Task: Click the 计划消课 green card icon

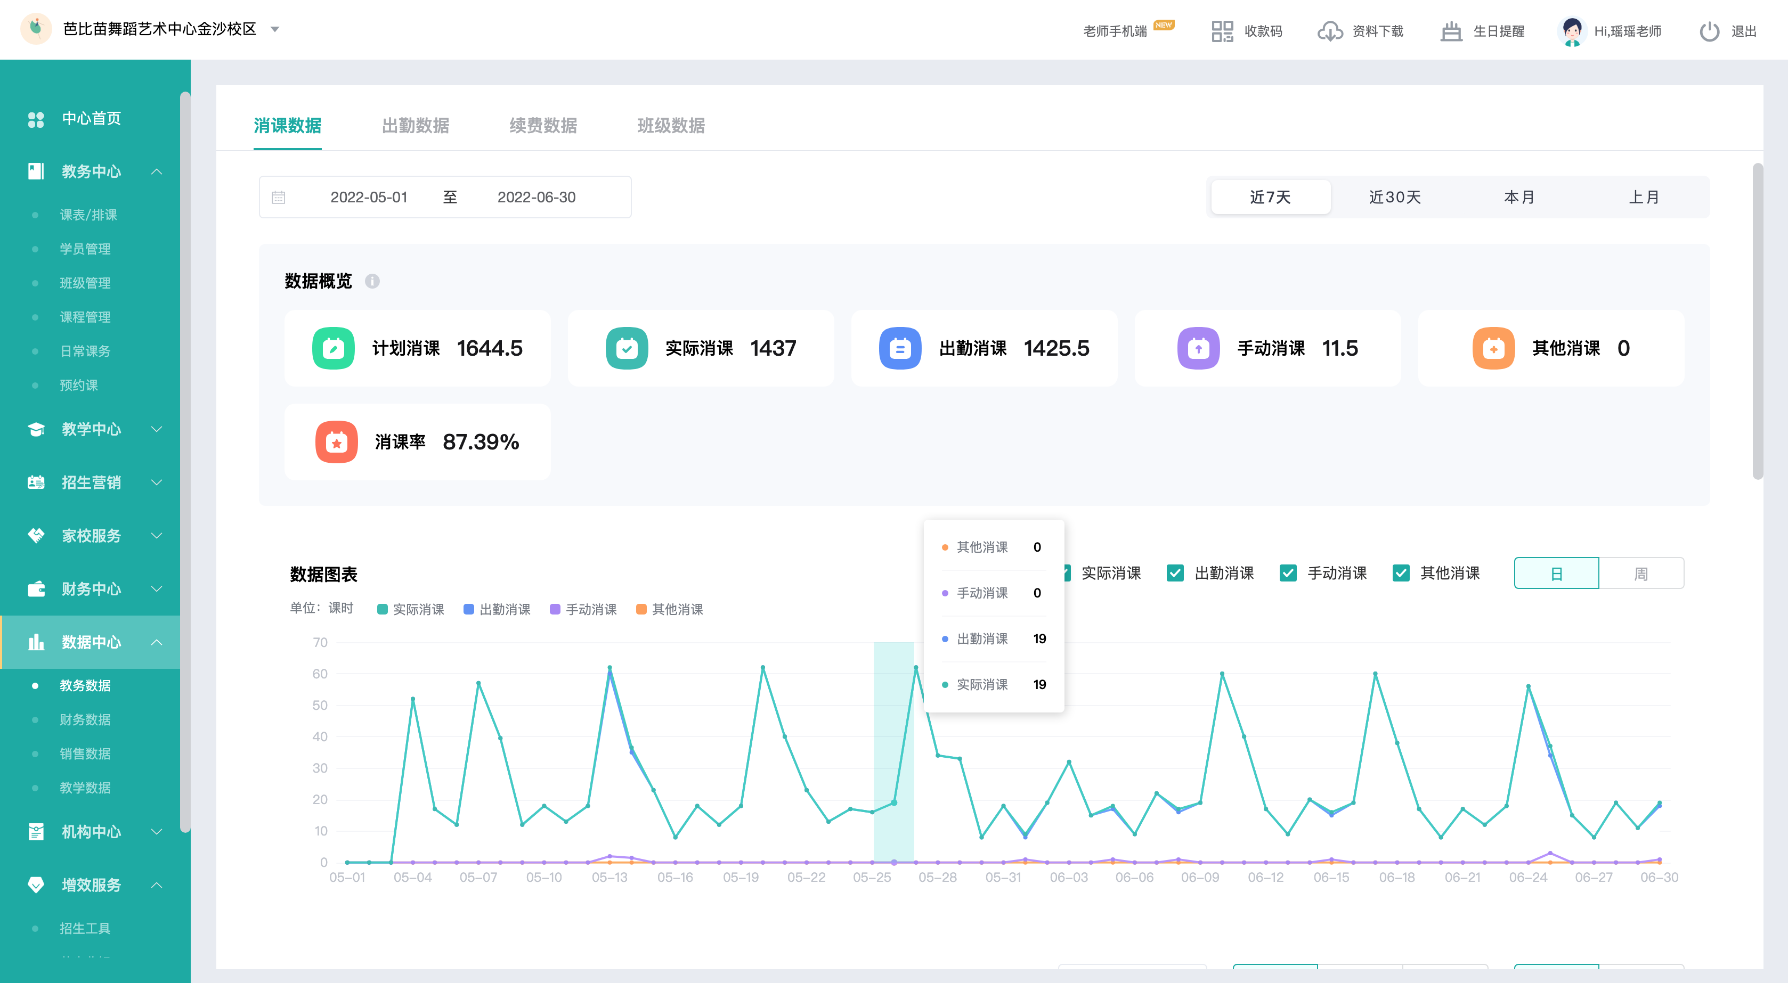Action: coord(333,348)
